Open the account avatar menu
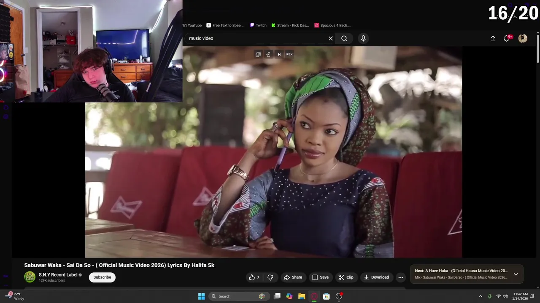This screenshot has width=540, height=303. pos(523,38)
